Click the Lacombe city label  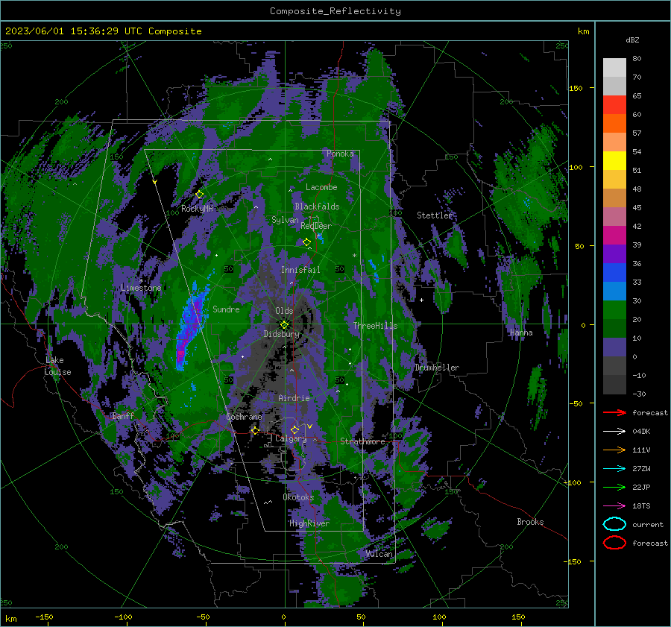coord(321,187)
